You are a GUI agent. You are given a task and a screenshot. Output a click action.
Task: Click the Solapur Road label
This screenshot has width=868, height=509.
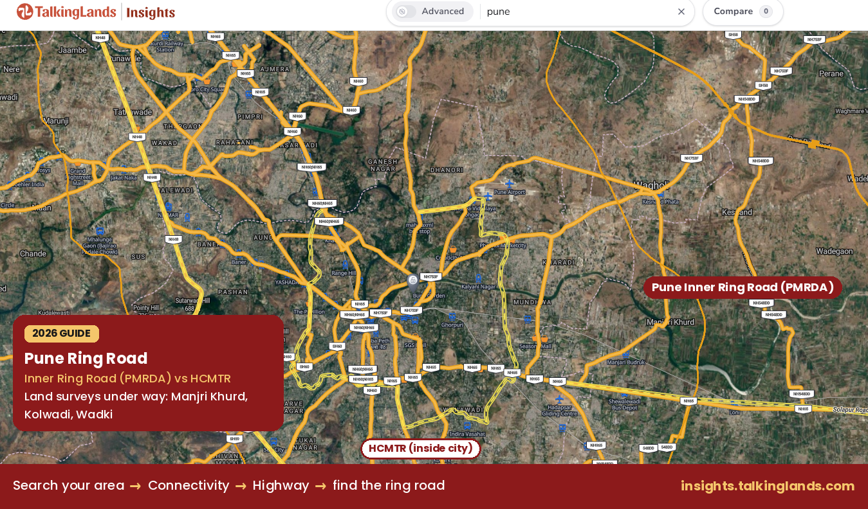pos(850,410)
